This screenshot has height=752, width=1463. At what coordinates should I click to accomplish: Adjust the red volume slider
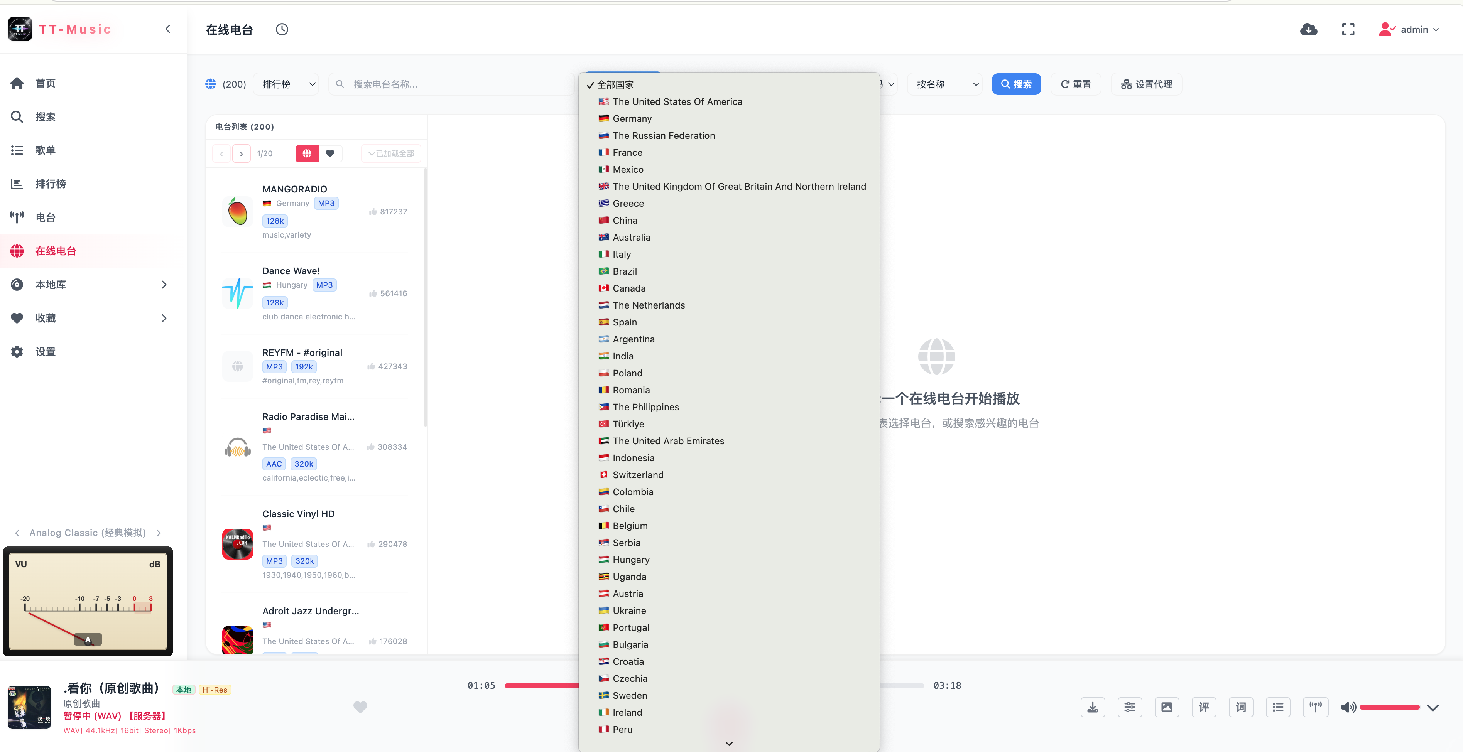[1390, 707]
